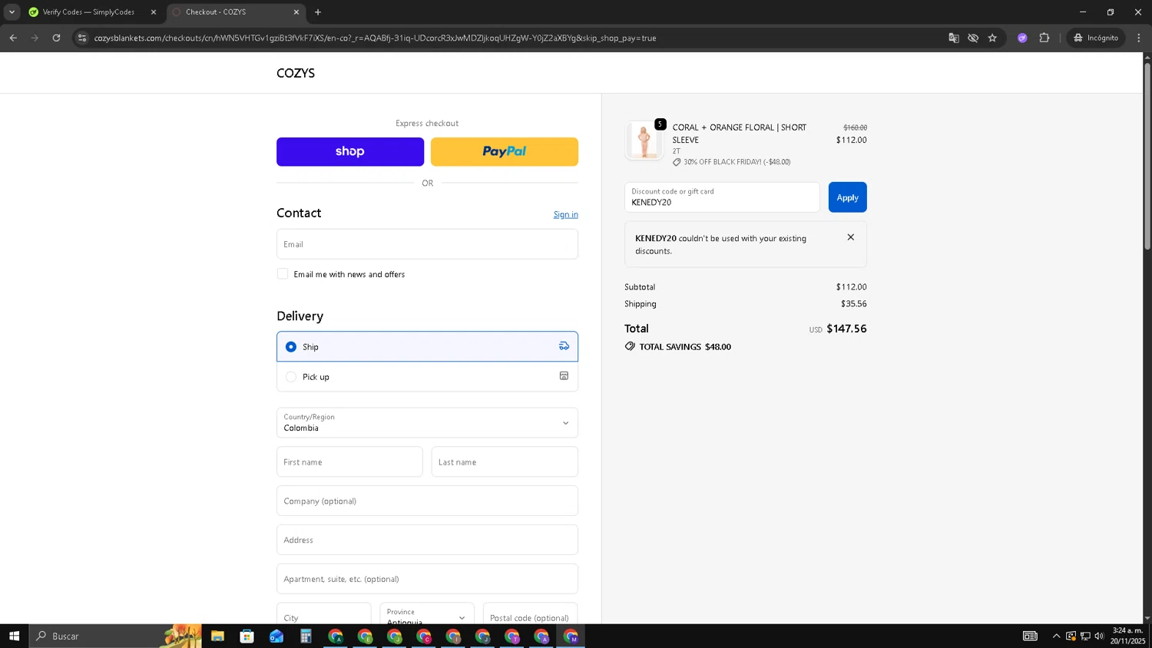The width and height of the screenshot is (1152, 648).
Task: Apply the discount code
Action: pyautogui.click(x=848, y=197)
